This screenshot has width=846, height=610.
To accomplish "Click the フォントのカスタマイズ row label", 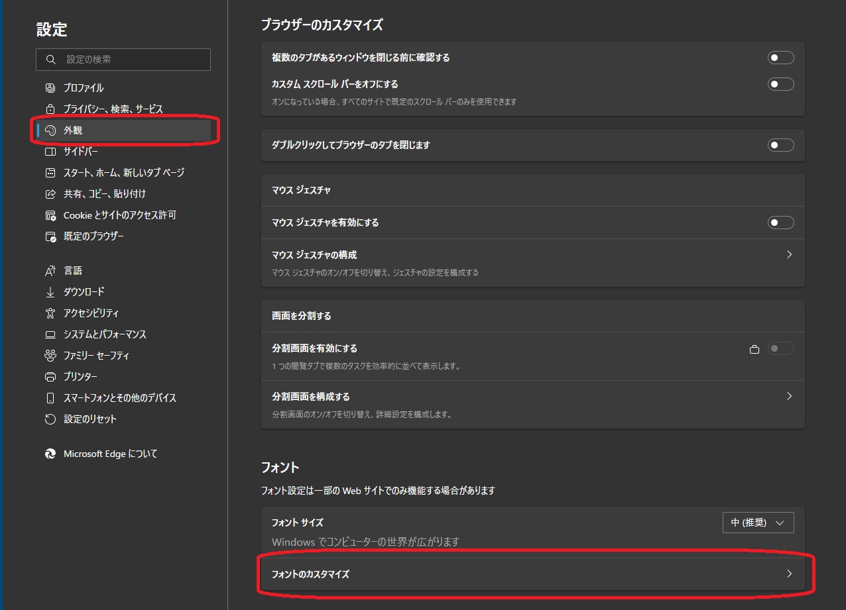I will [310, 574].
